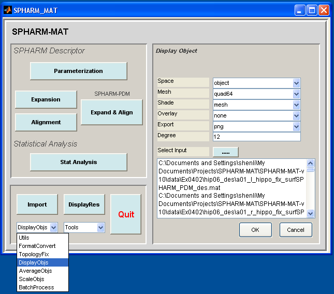Open the Space dropdown showing object

tap(257, 83)
